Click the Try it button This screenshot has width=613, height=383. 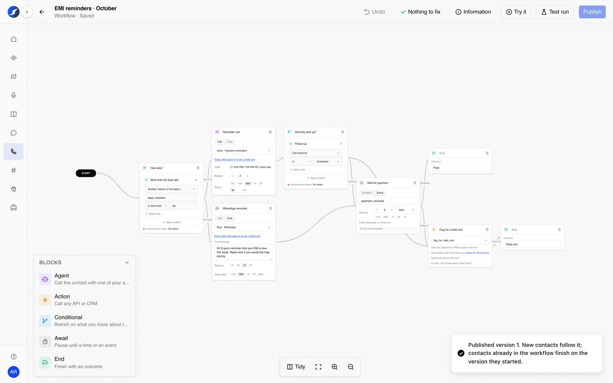tap(516, 12)
